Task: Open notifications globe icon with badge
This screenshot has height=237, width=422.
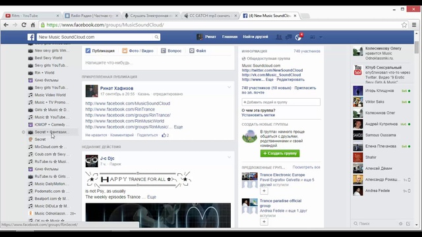Action: click(299, 37)
